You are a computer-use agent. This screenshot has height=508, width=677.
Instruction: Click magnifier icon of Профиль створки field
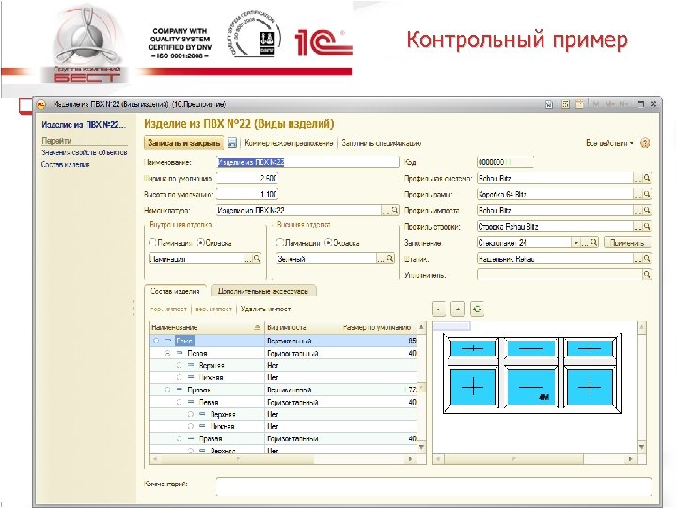(647, 227)
